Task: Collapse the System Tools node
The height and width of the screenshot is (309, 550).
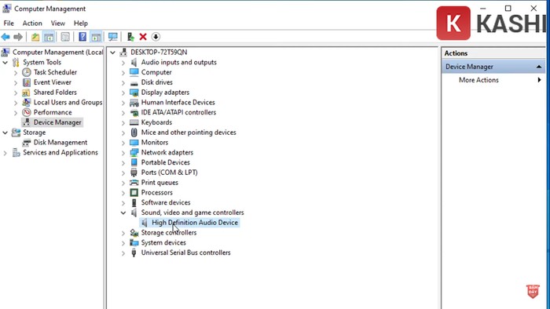Action: coord(5,63)
